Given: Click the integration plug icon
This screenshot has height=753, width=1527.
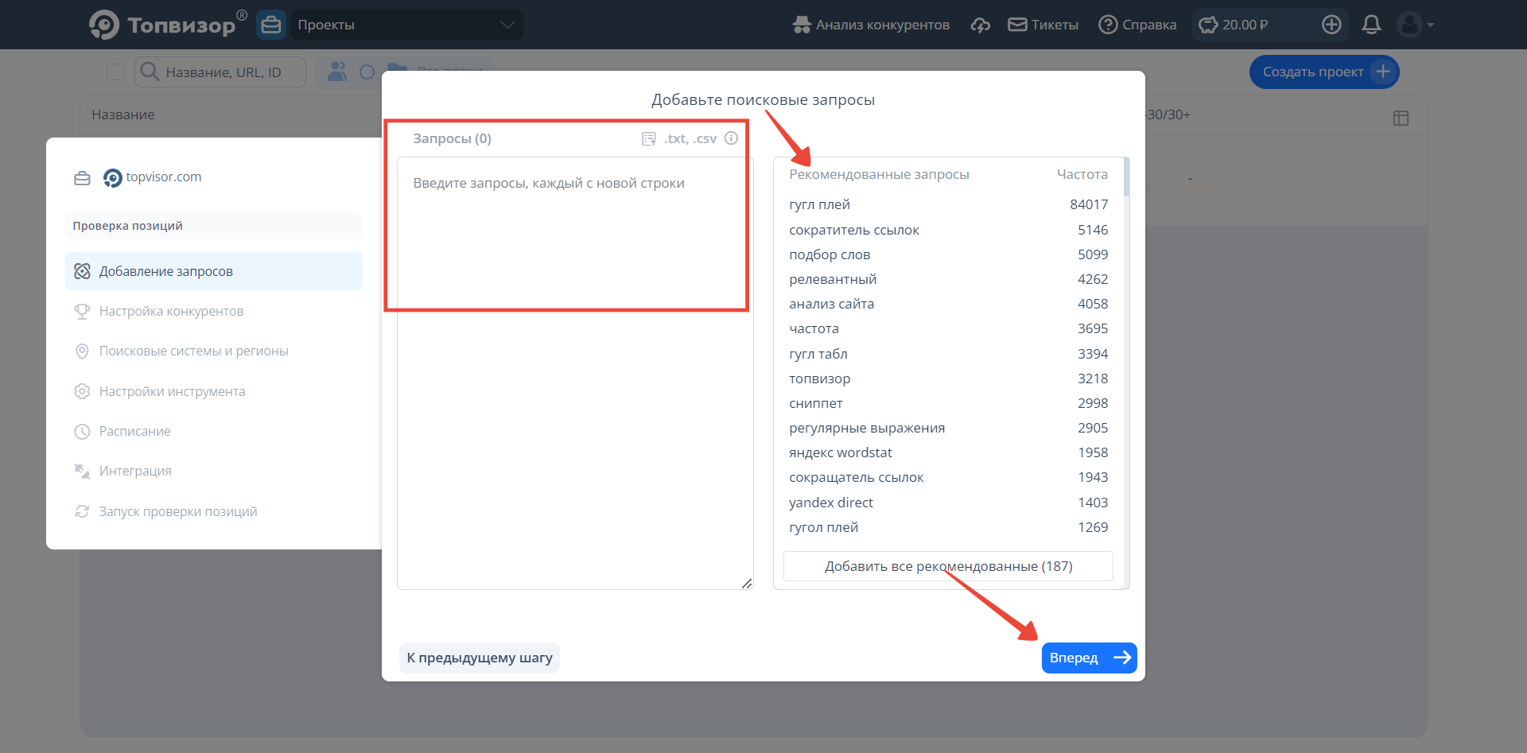Looking at the screenshot, I should tap(82, 471).
